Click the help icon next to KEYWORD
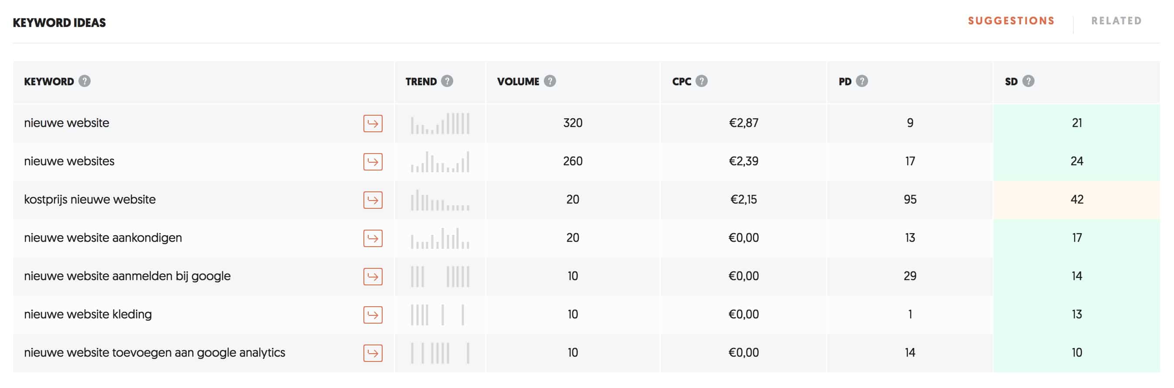Screen dimensions: 1174x388 84,81
